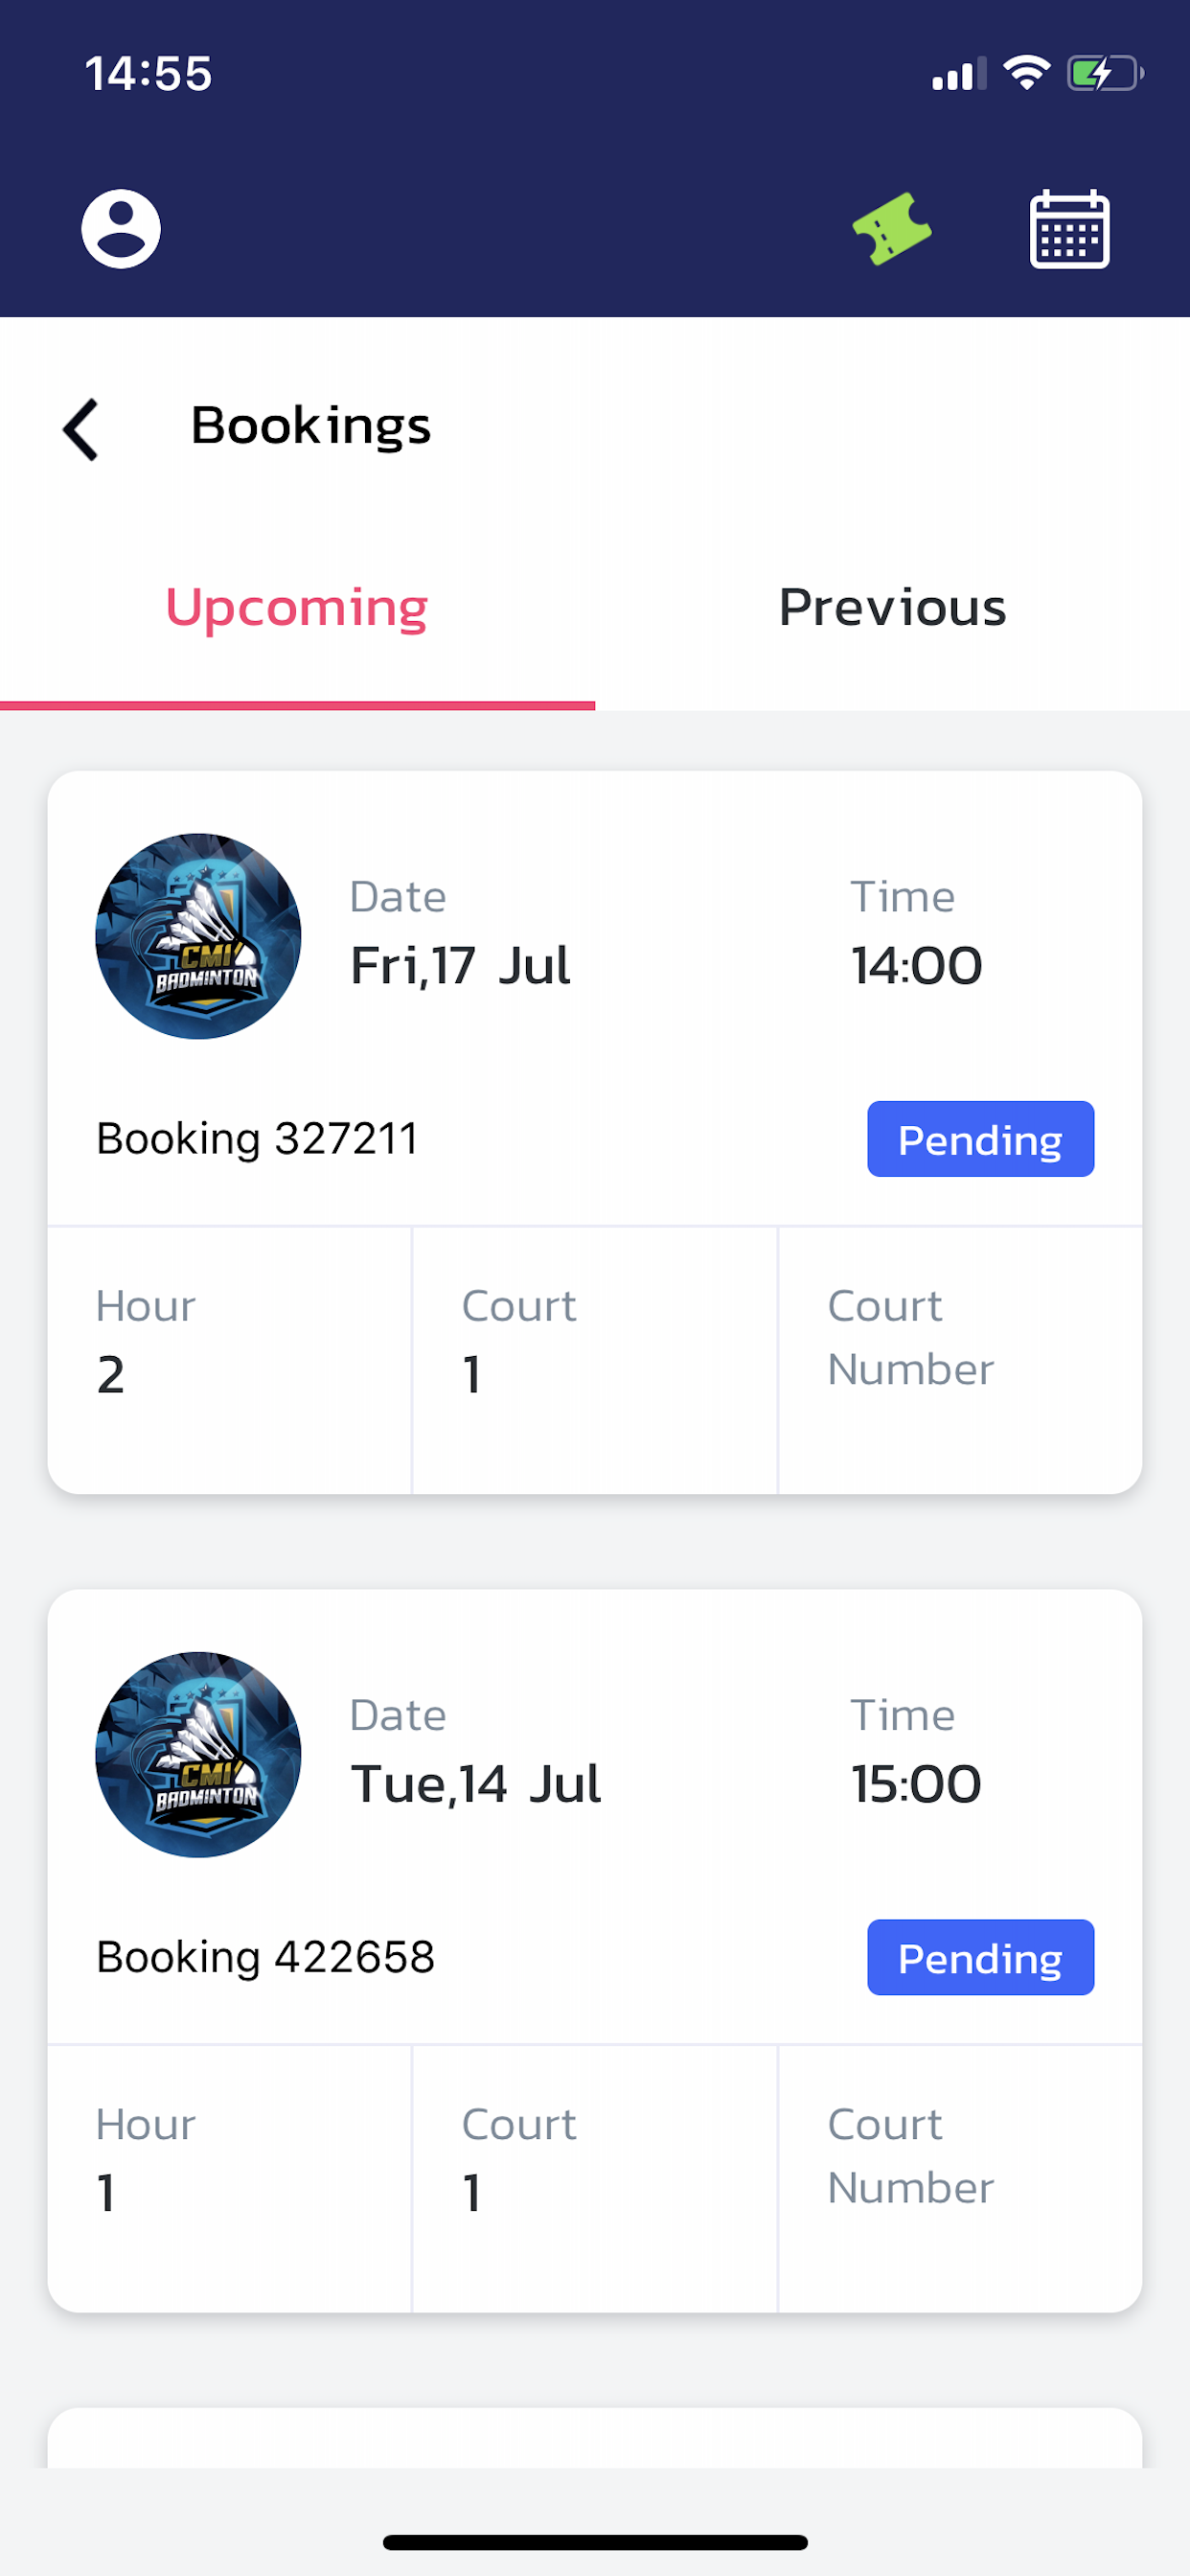Viewport: 1190px width, 2576px height.
Task: Tap the Tue,14 Jul date text
Action: (x=476, y=1784)
